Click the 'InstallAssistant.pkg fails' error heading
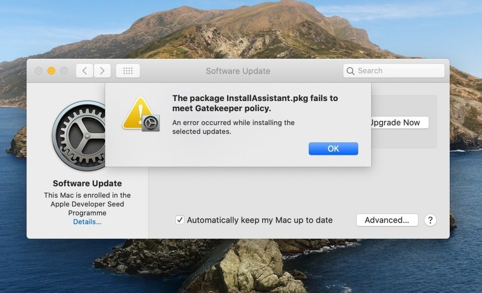The width and height of the screenshot is (482, 293). point(255,103)
